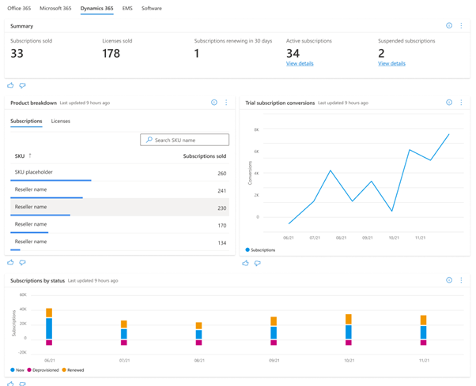Switch to the Licenses tab
The image size is (476, 386).
(60, 122)
